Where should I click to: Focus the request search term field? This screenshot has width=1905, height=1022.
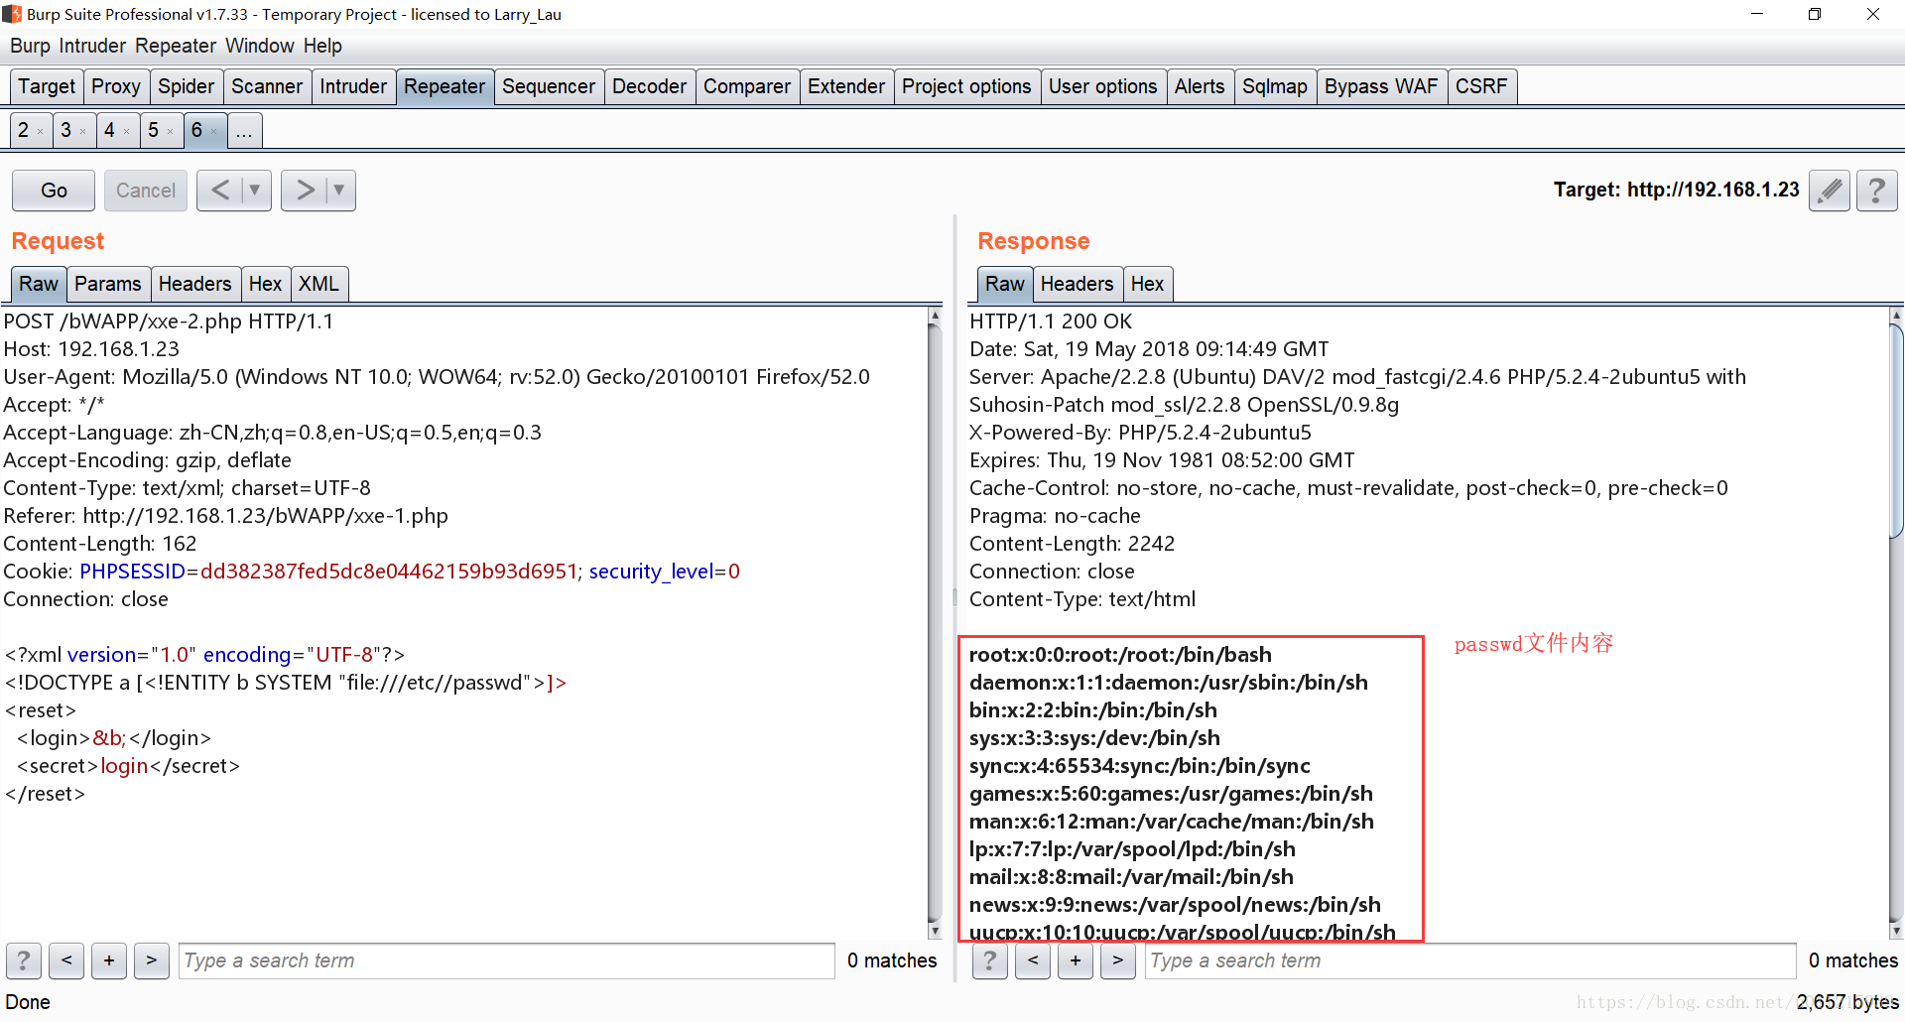pos(506,960)
